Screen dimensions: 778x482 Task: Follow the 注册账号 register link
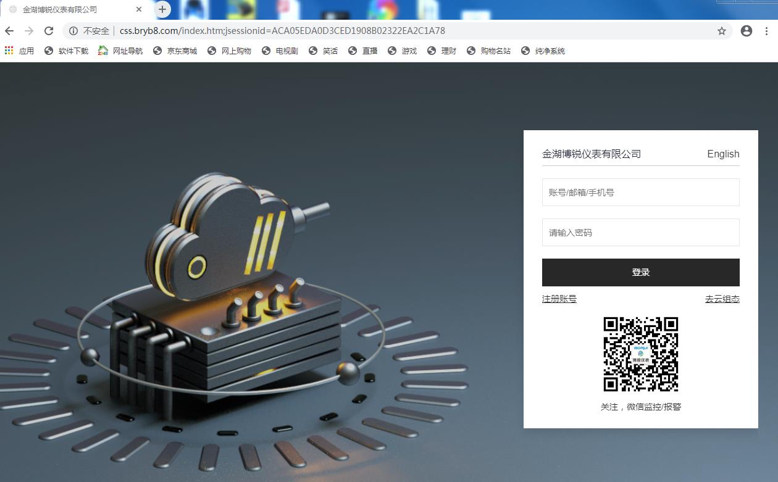coord(559,299)
